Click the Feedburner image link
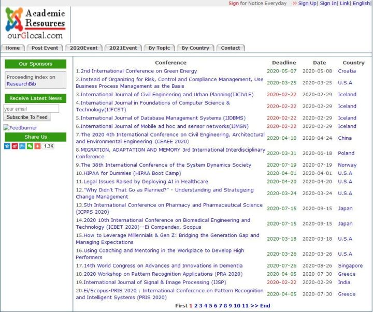 20,128
